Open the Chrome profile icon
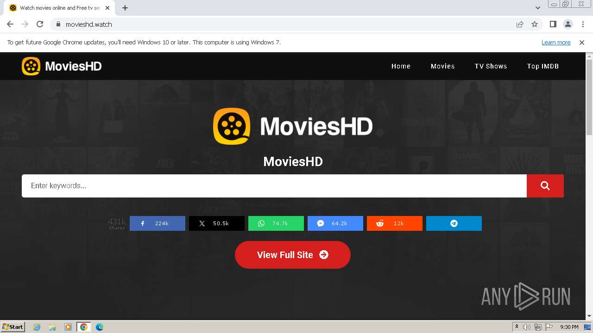 click(x=568, y=24)
